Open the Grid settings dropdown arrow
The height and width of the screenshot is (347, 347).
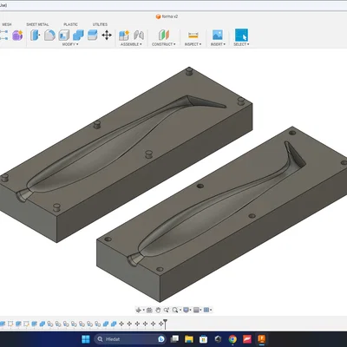(x=201, y=310)
